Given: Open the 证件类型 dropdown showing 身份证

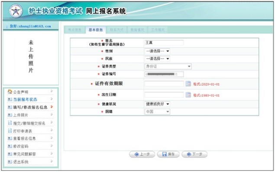Looking at the screenshot, I should tap(168, 66).
